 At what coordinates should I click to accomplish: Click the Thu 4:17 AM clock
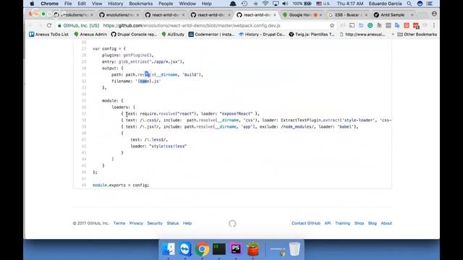(350, 4)
